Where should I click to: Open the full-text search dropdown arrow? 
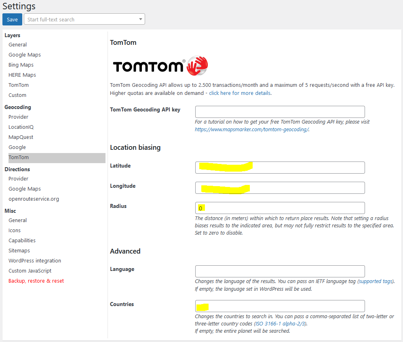click(x=140, y=19)
